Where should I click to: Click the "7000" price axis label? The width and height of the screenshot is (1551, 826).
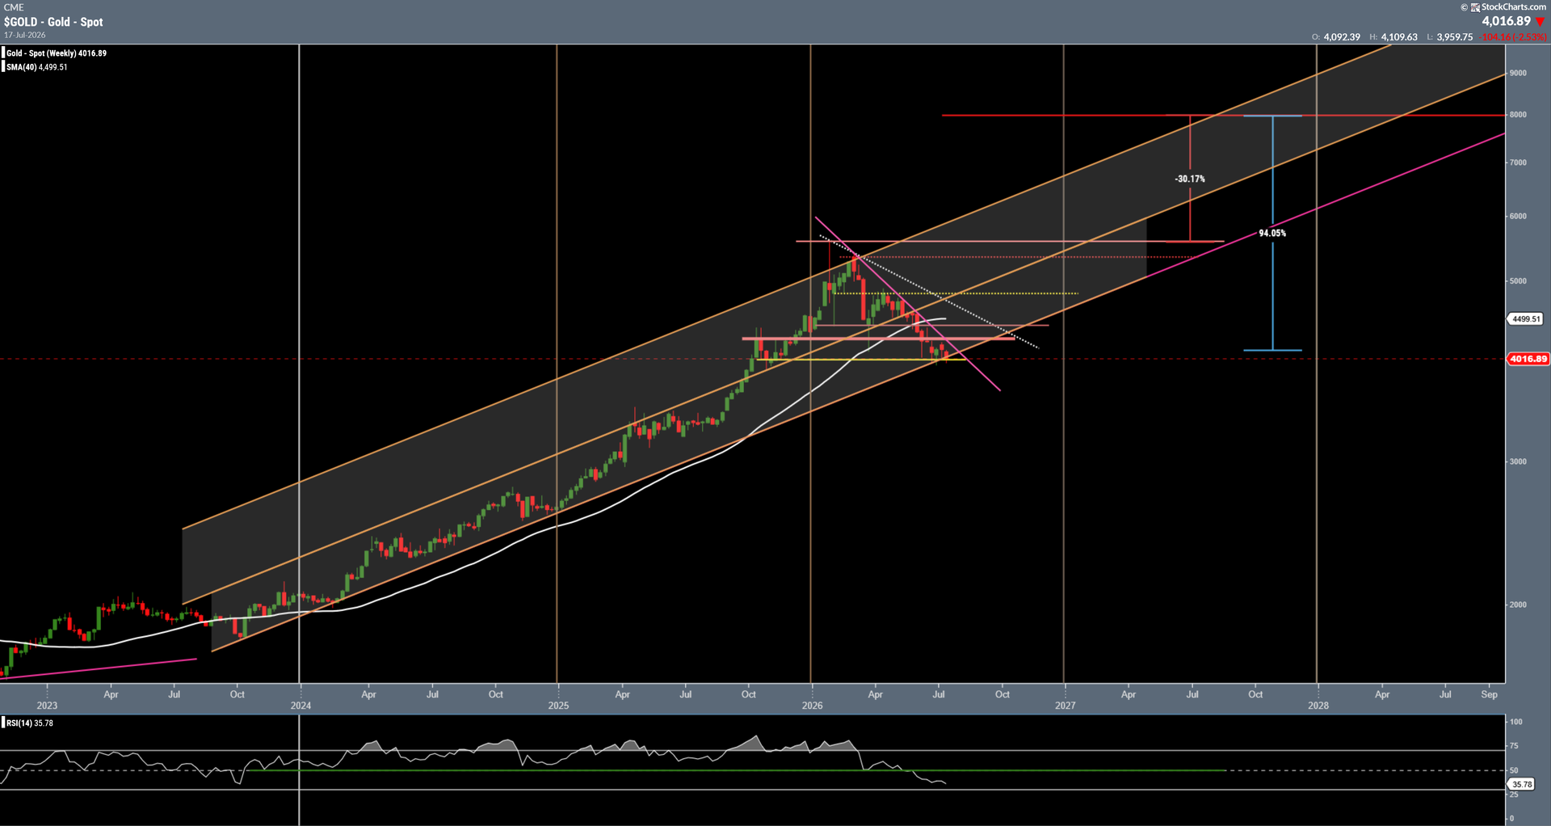[x=1518, y=162]
